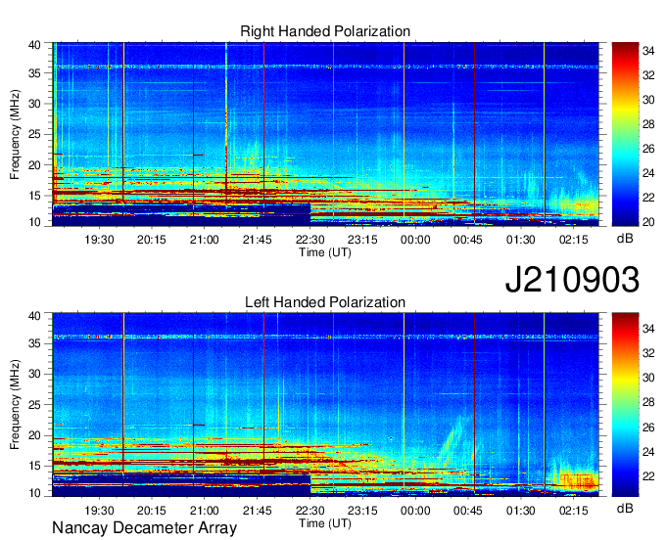
Task: Click 10 MHz tick on Left Handed frequency axis
Action: [34, 493]
